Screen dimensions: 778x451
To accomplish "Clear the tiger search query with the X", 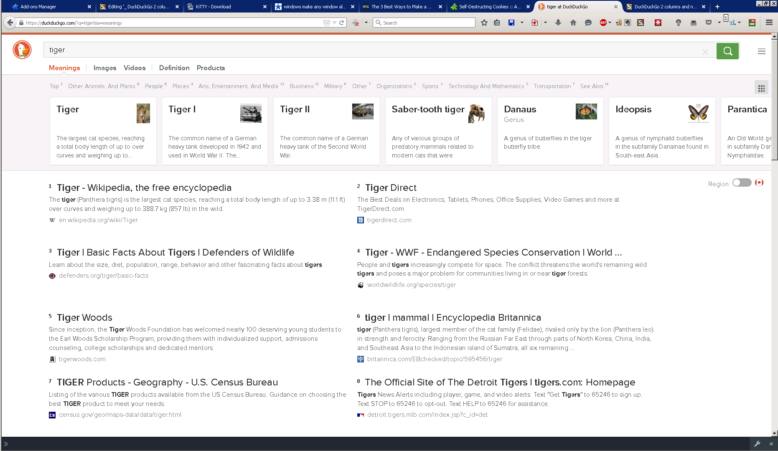I will 705,51.
